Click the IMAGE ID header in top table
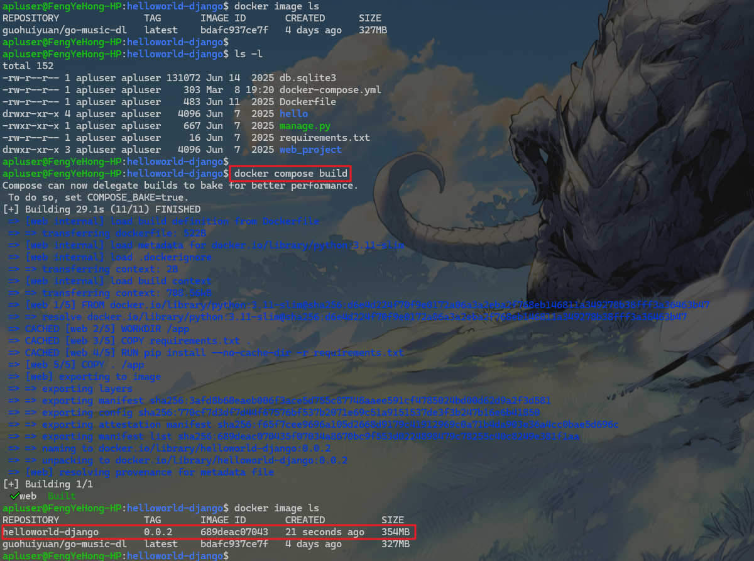The image size is (754, 561). (223, 18)
